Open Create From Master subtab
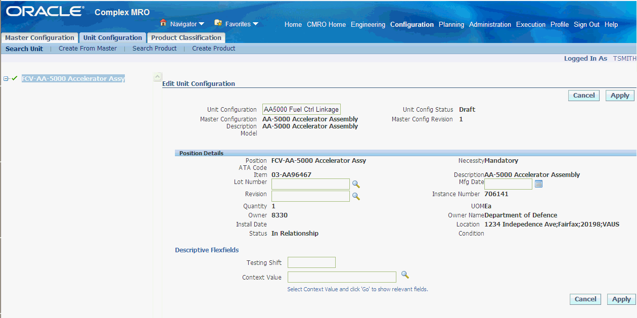The height and width of the screenshot is (318, 637). (x=87, y=49)
